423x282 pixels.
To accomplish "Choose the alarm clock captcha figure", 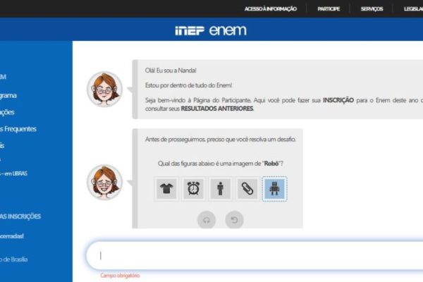I will tap(193, 189).
